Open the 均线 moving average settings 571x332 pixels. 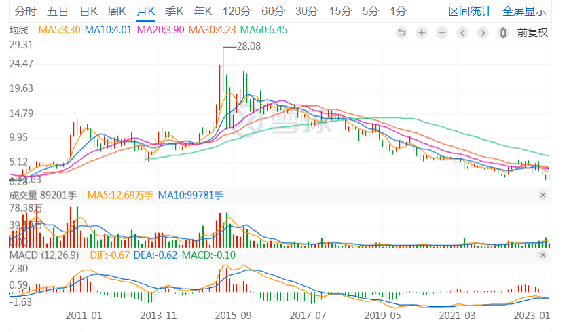[18, 31]
